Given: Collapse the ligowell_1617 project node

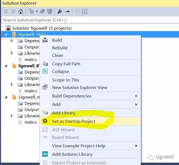Looking at the screenshot, I should coord(6,35).
